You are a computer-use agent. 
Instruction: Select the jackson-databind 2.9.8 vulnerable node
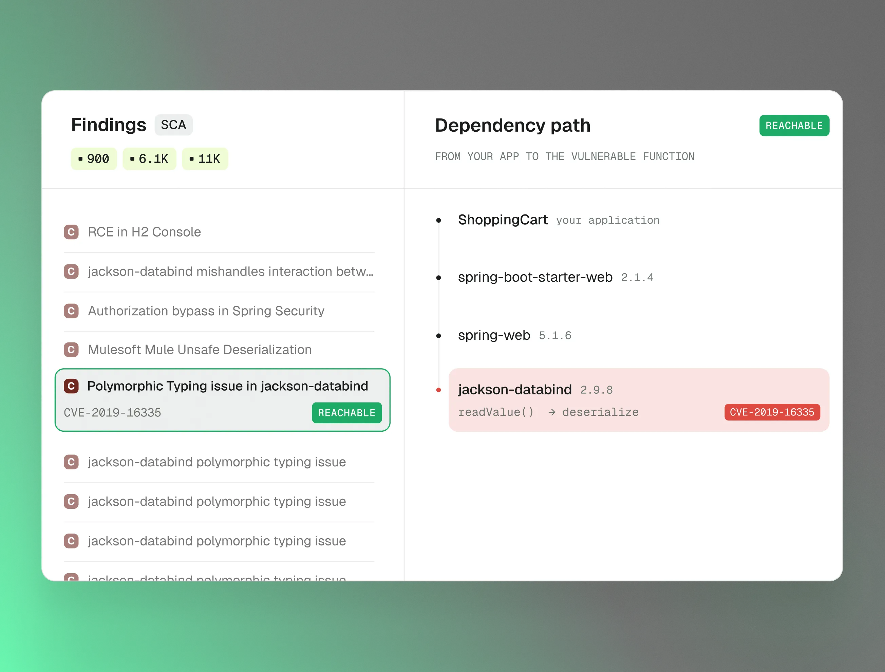point(639,400)
